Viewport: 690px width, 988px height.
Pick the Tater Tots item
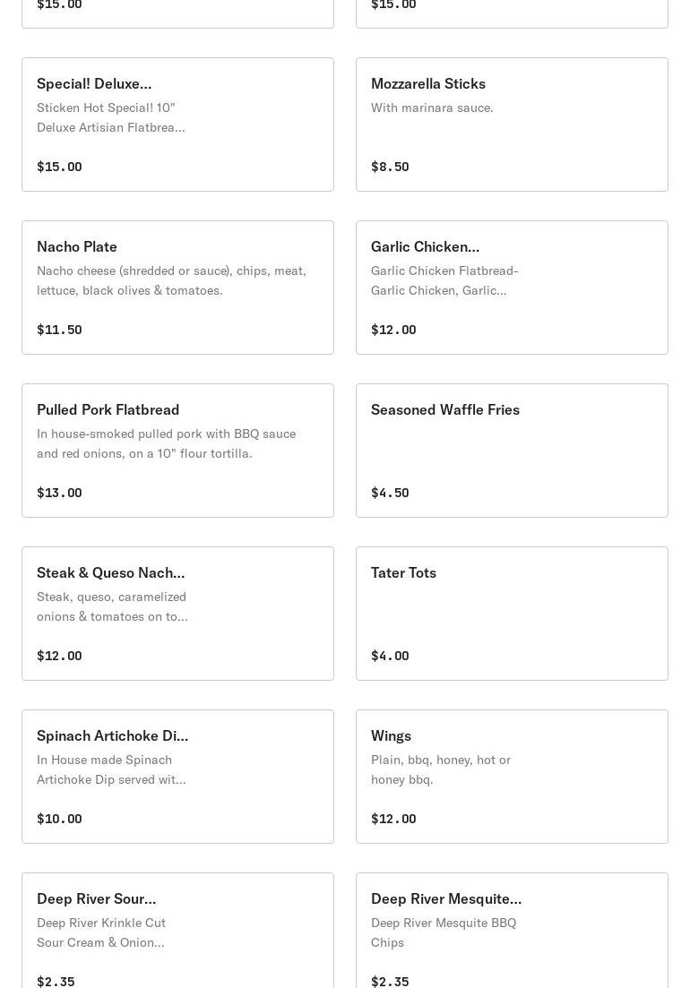pos(512,614)
